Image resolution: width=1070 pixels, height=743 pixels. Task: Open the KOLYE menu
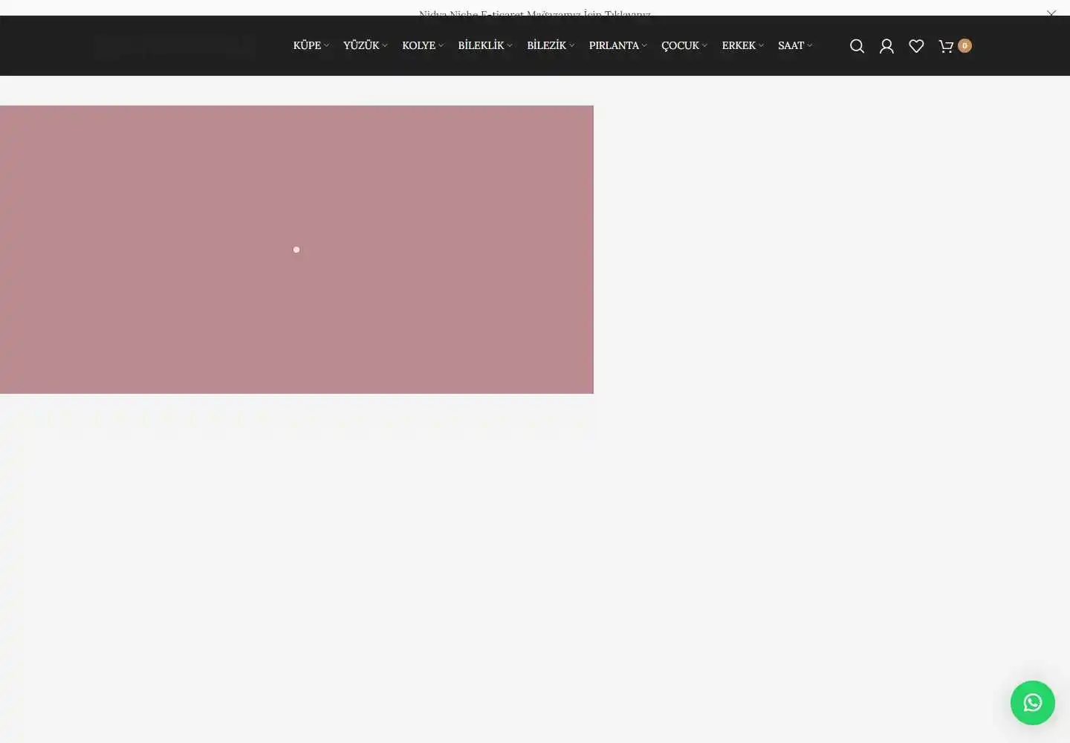(418, 45)
